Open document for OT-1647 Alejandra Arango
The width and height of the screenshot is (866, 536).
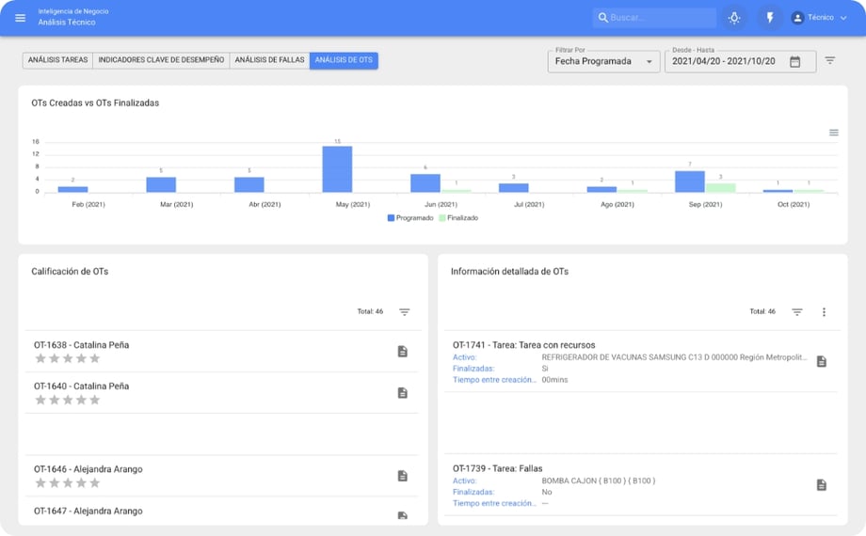pyautogui.click(x=403, y=515)
